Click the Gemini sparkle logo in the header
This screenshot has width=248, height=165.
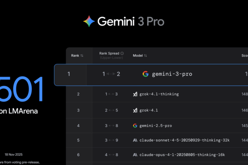pyautogui.click(x=88, y=21)
